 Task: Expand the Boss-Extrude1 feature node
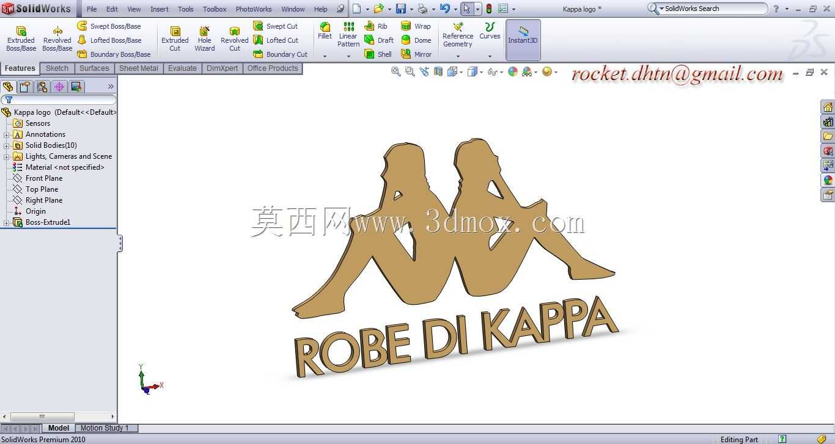[7, 222]
